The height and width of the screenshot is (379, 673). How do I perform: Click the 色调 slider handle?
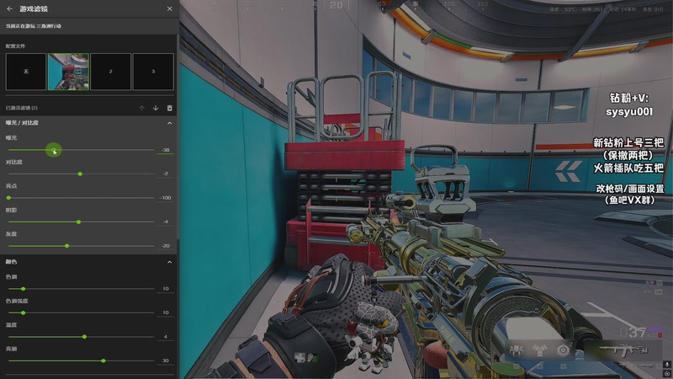(x=24, y=289)
